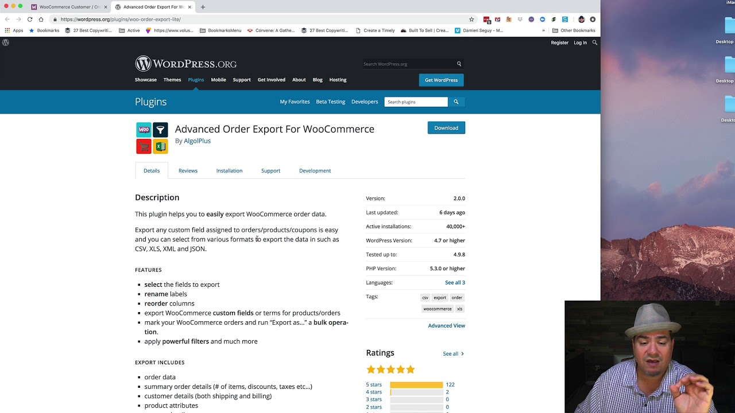Click the Register link
The height and width of the screenshot is (413, 735).
click(560, 42)
